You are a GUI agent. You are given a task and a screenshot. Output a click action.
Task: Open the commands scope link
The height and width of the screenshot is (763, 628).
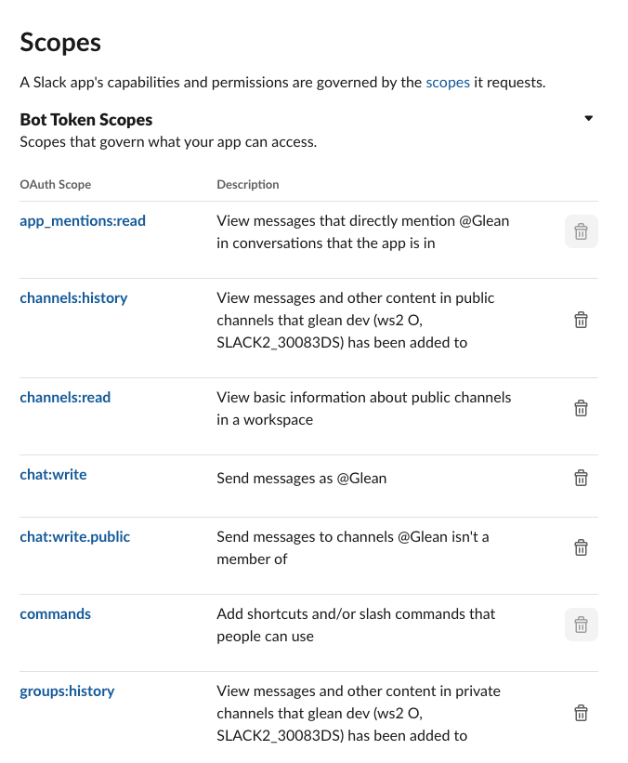click(56, 614)
